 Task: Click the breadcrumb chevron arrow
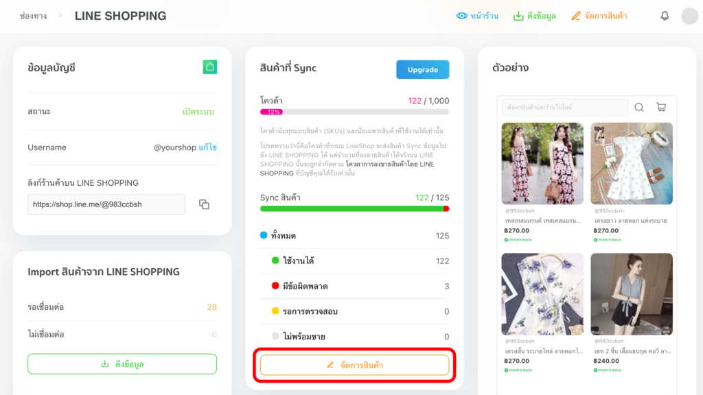(x=60, y=15)
